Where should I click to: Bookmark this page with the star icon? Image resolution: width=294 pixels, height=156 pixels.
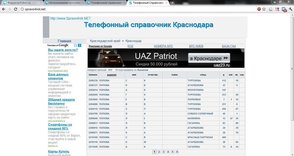click(x=263, y=9)
